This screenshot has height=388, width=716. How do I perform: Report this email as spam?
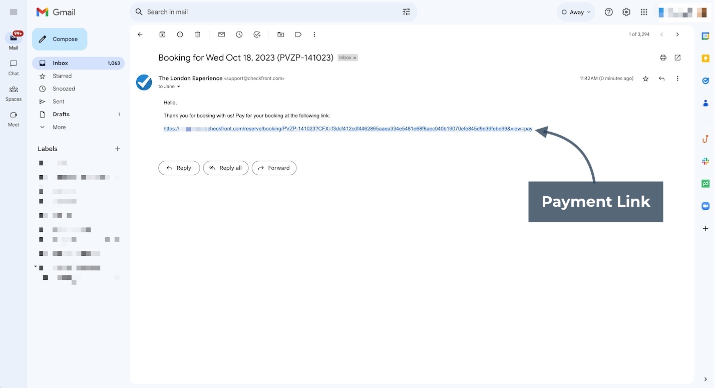[x=180, y=35]
